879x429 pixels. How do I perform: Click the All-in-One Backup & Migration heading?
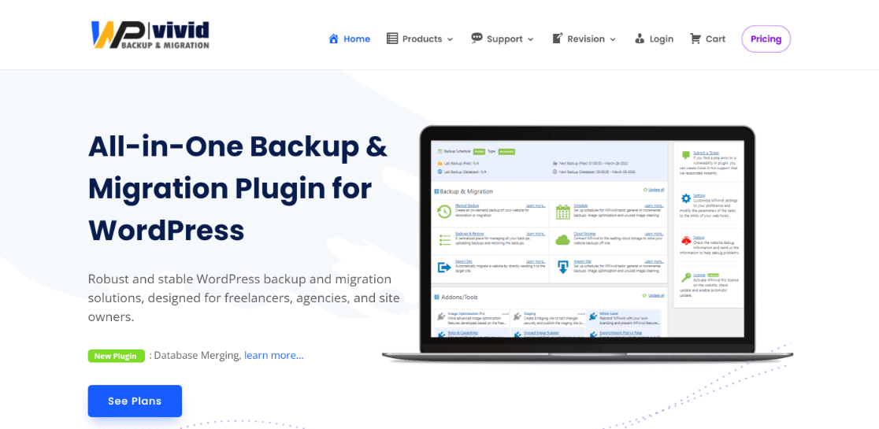pos(238,188)
